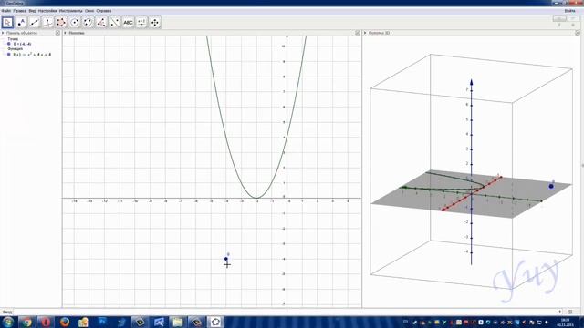Select the Ellipse conic tool
The width and height of the screenshot is (584, 328).
coord(88,23)
